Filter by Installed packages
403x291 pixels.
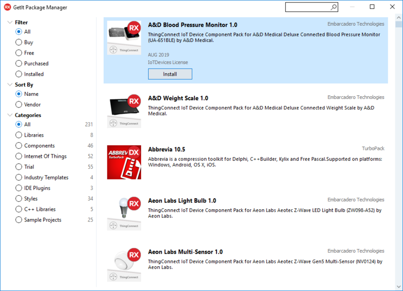pyautogui.click(x=19, y=74)
